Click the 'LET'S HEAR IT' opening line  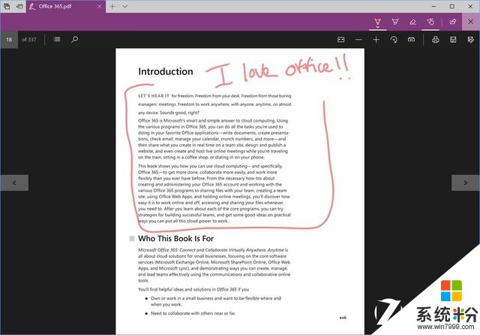(x=214, y=96)
